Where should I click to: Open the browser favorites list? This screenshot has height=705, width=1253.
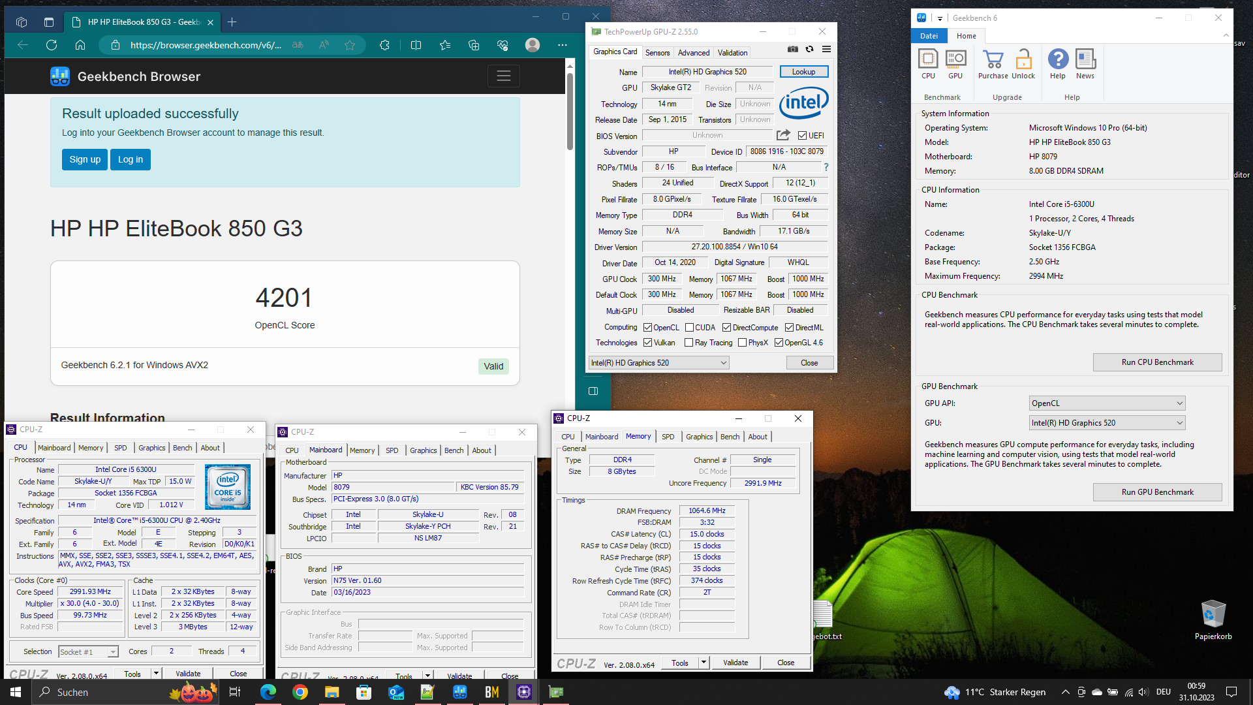(x=445, y=45)
